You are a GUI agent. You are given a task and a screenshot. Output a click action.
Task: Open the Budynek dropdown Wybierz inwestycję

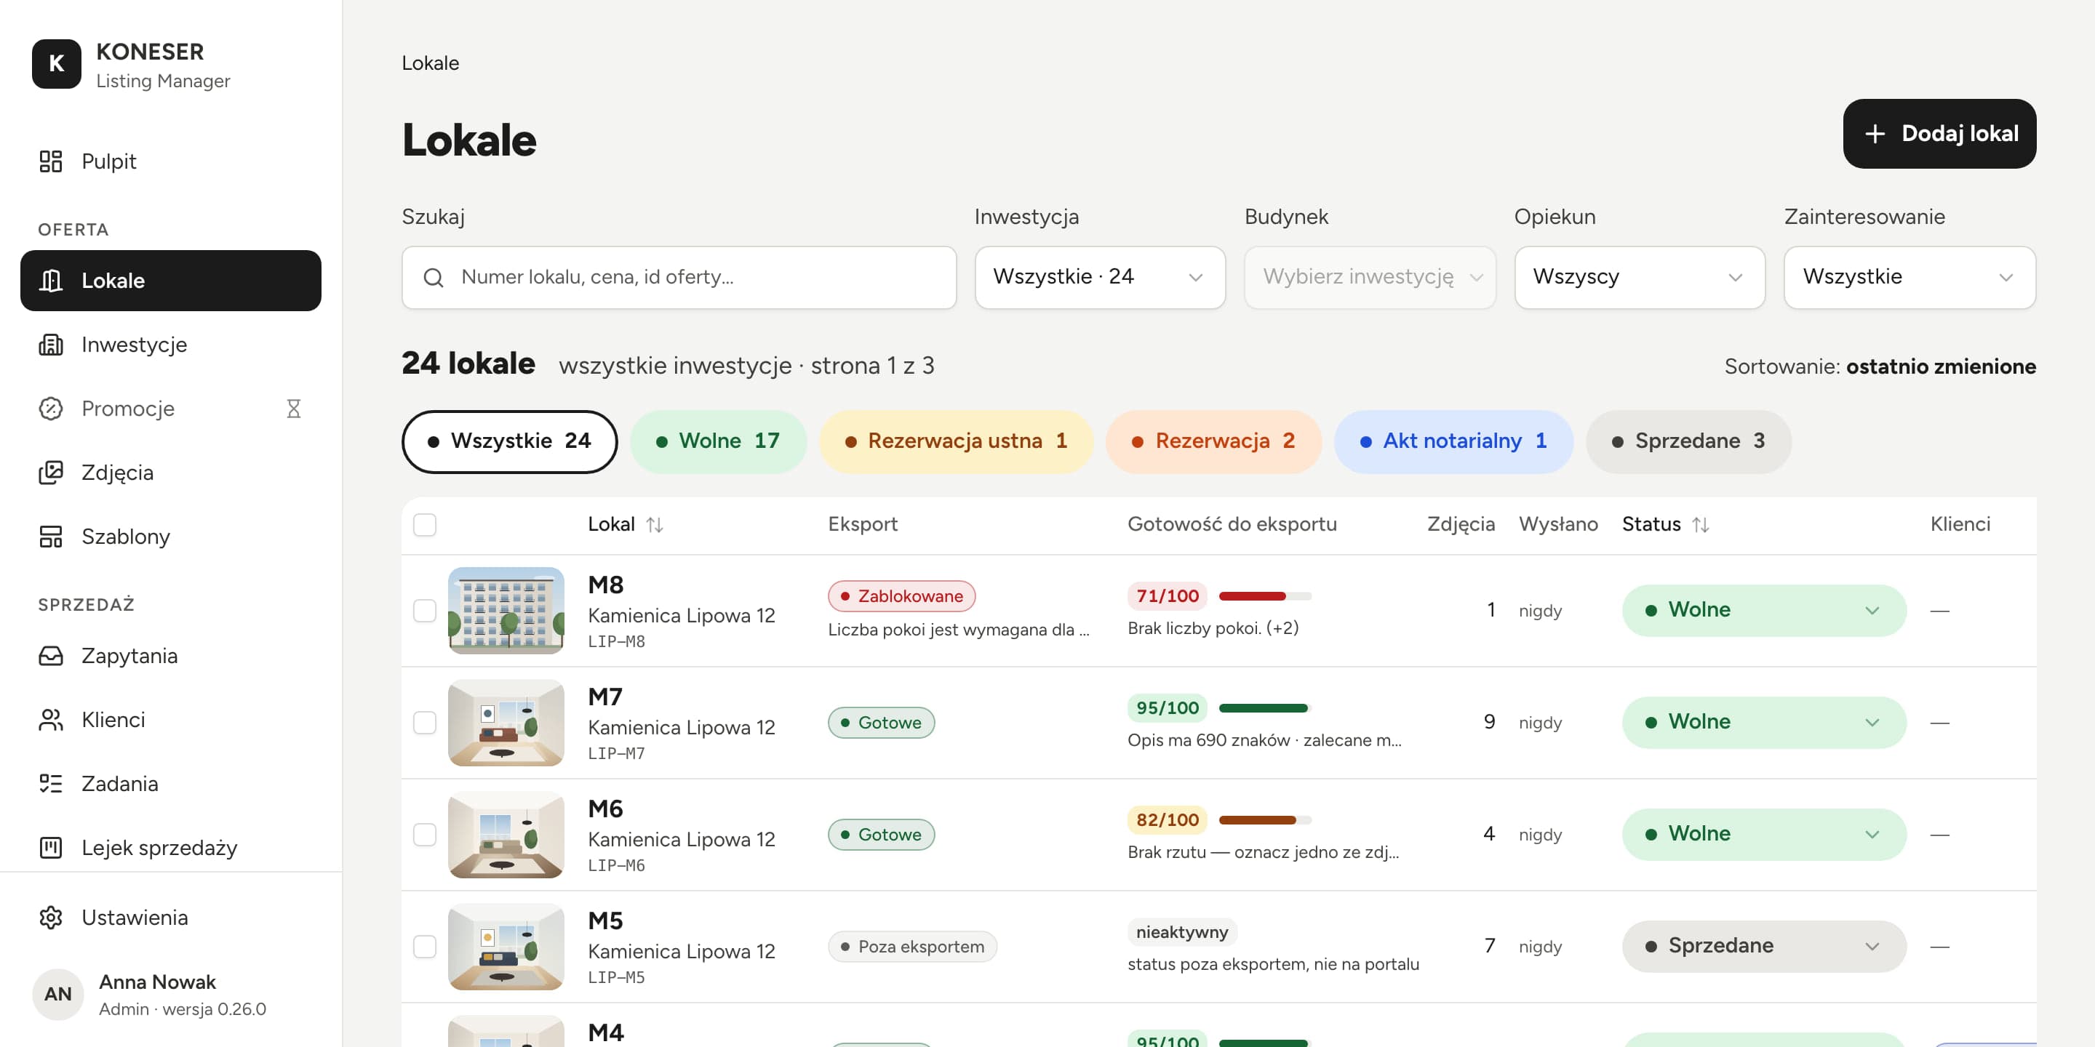coord(1370,277)
